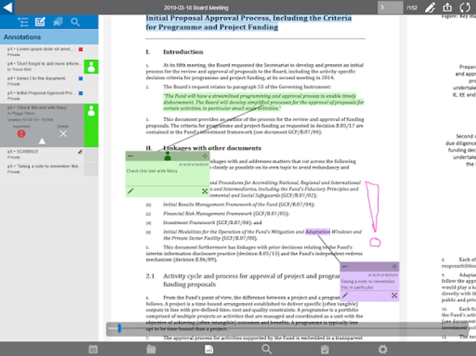Image resolution: width=476 pixels, height=356 pixels.
Task: Click the move handle on the purple note
Action: [x=394, y=267]
